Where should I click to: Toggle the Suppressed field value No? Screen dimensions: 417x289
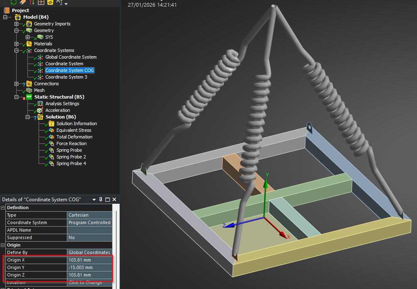(x=89, y=237)
